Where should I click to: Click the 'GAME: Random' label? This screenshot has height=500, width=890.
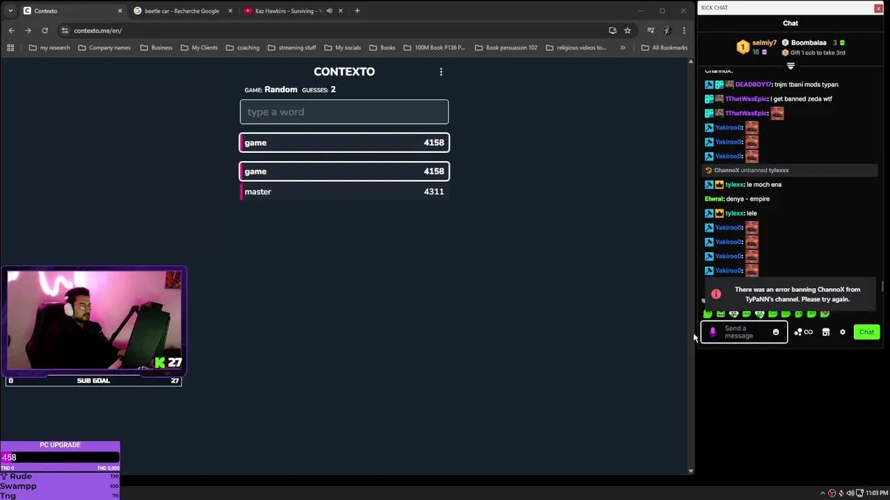tap(271, 90)
